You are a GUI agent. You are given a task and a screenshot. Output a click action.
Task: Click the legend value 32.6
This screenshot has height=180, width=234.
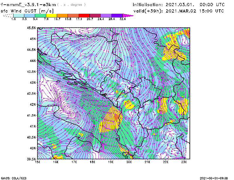tap(123, 19)
